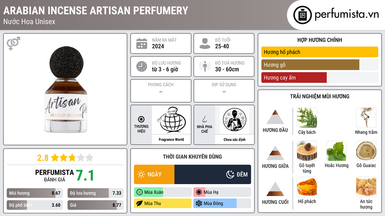Click the perfumista.vn site name text
The image size is (385, 216).
[x=347, y=15]
